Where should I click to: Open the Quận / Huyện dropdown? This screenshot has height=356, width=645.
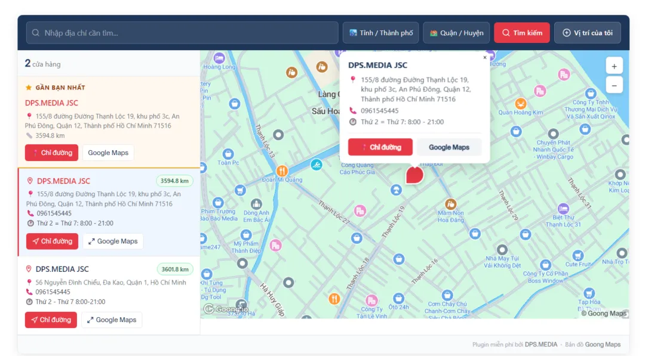click(456, 33)
